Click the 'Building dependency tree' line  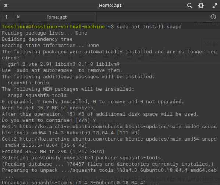[37, 39]
